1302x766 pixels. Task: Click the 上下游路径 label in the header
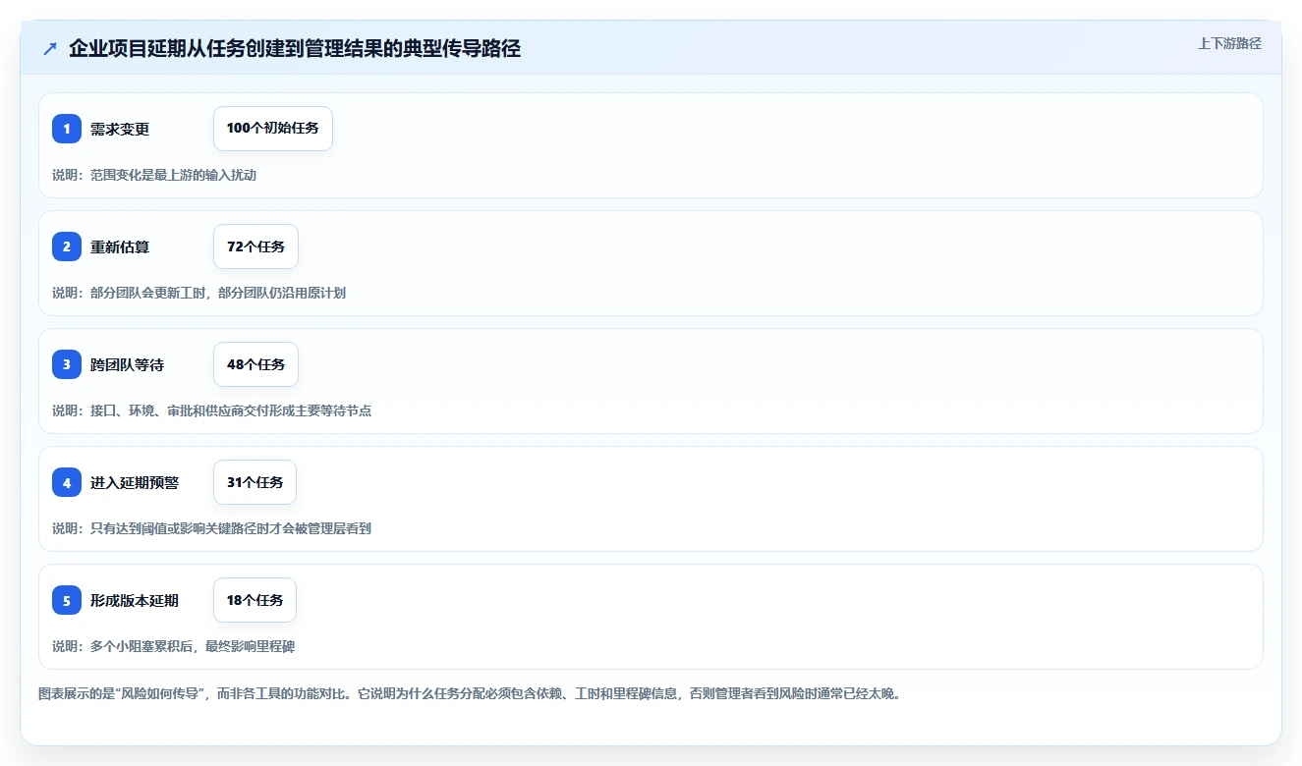tap(1229, 43)
